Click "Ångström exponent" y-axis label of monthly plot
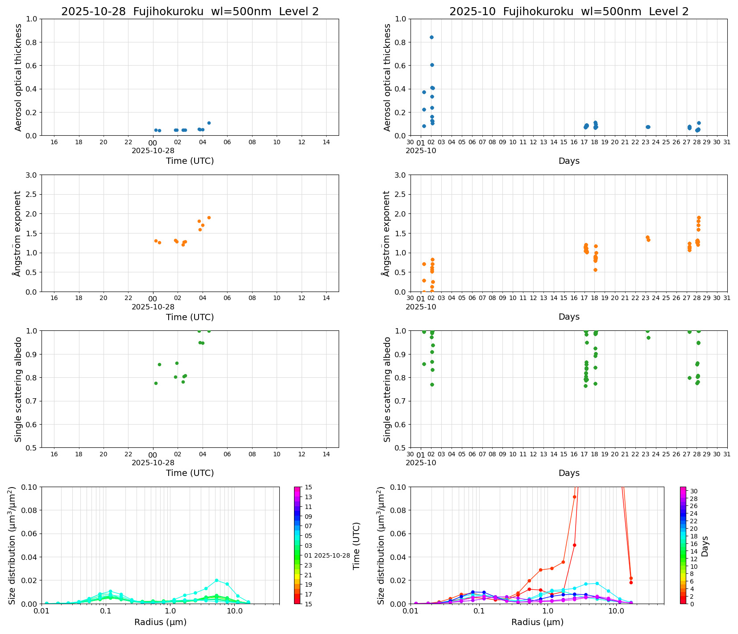Viewport: 738px width, 634px height. (387, 234)
